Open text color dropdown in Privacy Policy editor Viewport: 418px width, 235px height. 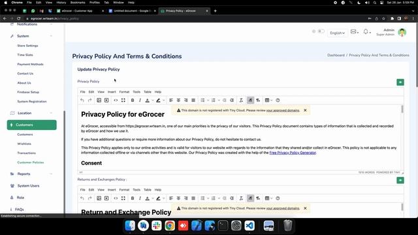153,101
